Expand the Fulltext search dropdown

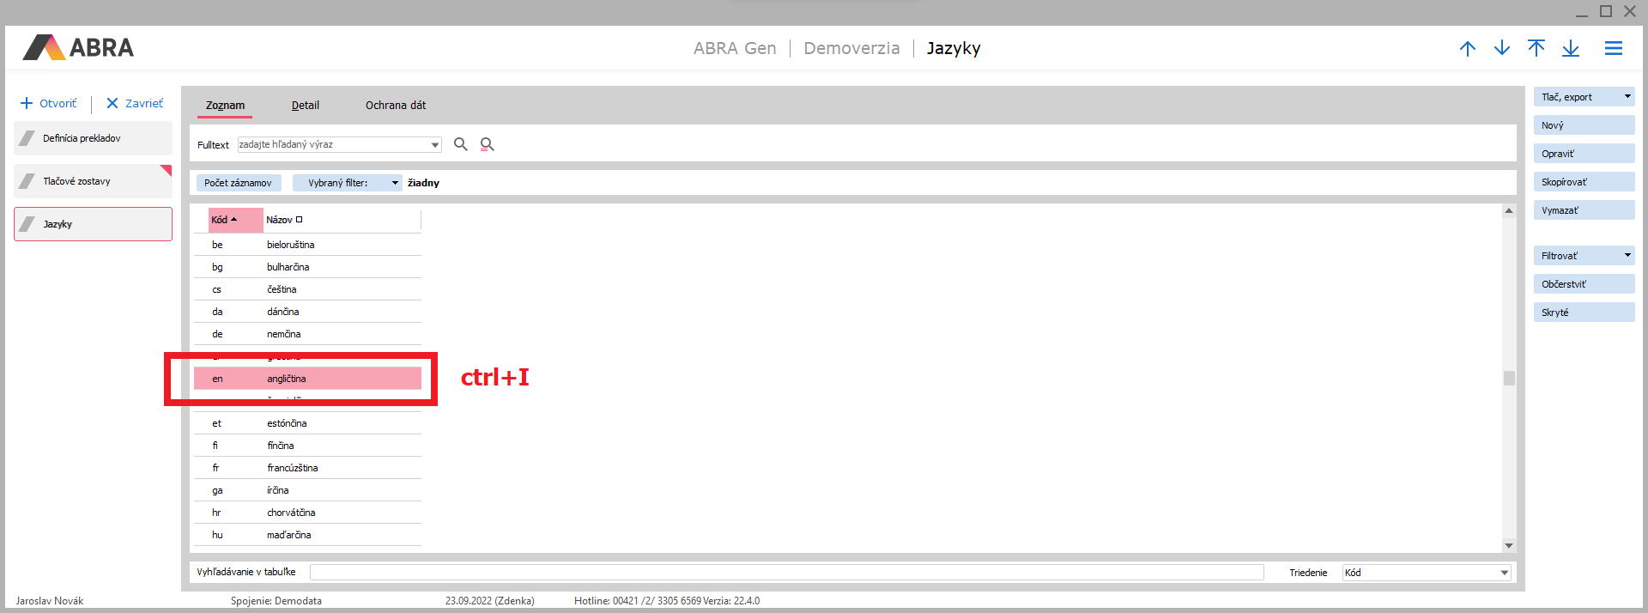pyautogui.click(x=435, y=144)
